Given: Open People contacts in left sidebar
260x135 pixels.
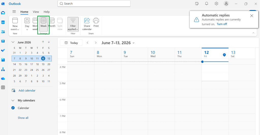Looking at the screenshot, I should 3,32.
